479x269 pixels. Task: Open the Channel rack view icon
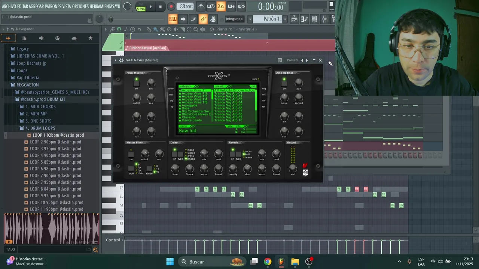click(314, 19)
